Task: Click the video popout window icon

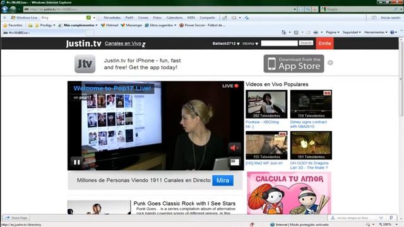Action: (x=235, y=162)
